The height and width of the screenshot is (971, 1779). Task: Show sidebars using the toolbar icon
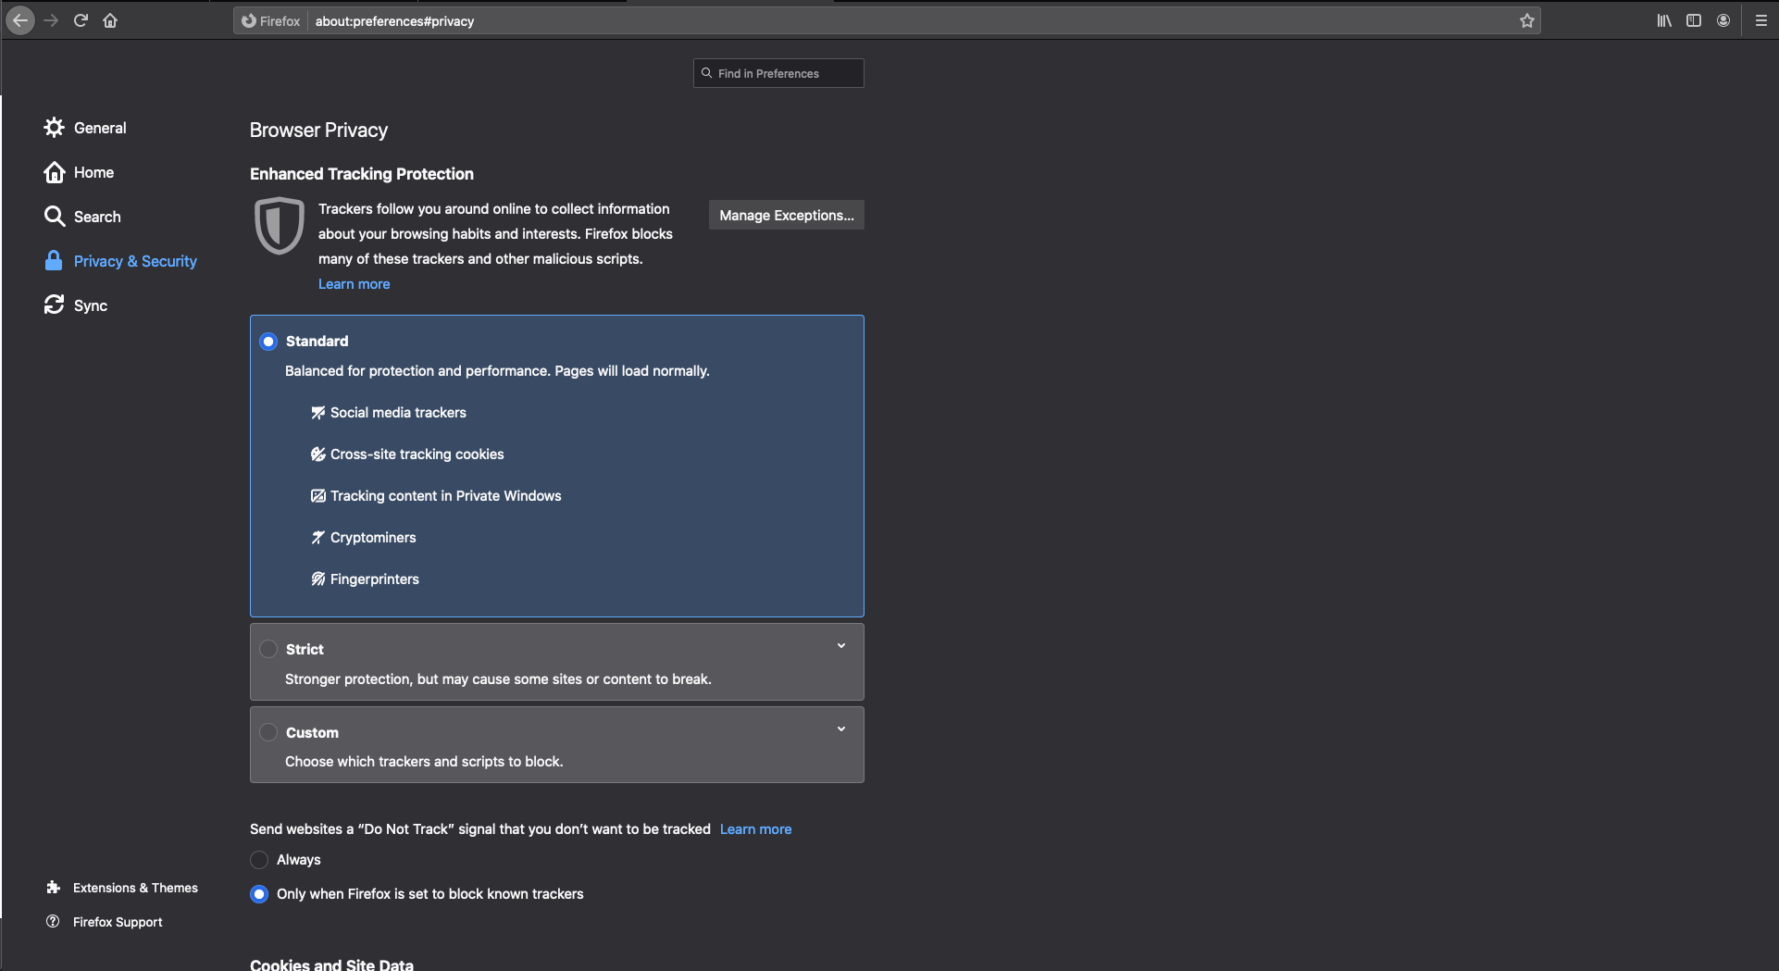point(1693,20)
